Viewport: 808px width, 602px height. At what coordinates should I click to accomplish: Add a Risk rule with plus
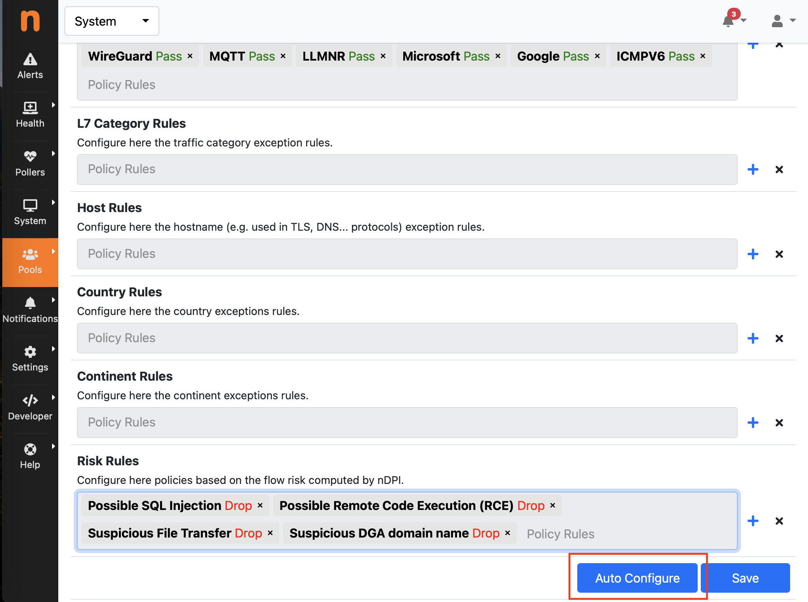753,521
